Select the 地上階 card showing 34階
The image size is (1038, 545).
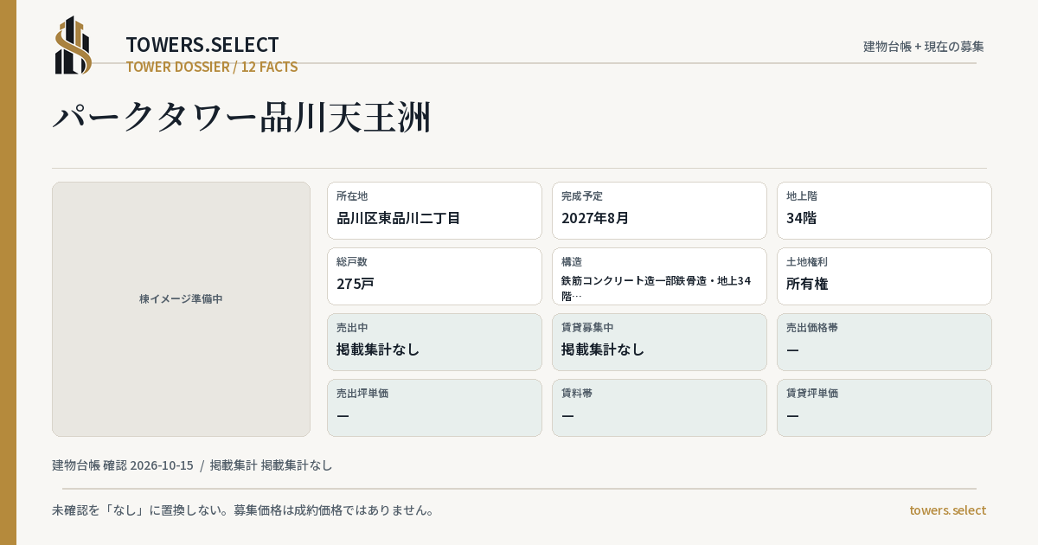(x=884, y=210)
